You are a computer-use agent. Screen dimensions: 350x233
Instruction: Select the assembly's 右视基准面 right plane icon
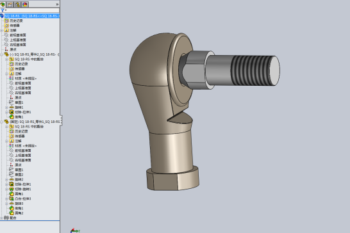click(6, 45)
